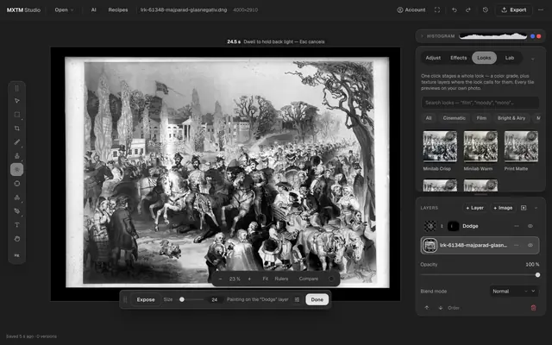Zoom out with the minus icon
Image resolution: width=552 pixels, height=345 pixels.
[x=221, y=279]
